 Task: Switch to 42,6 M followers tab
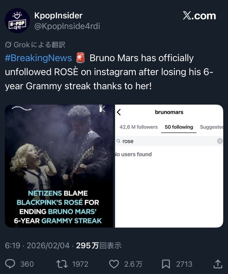point(139,127)
